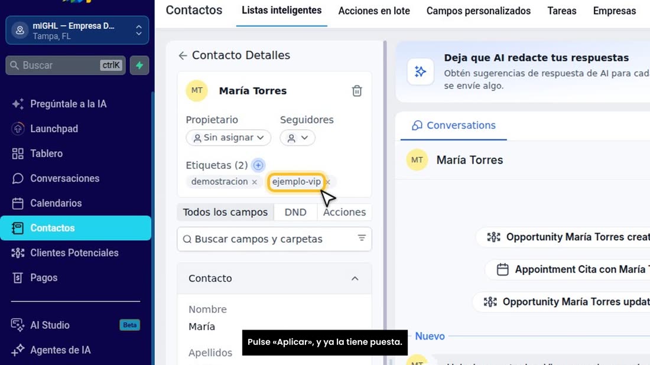Viewport: 650px width, 365px height.
Task: Select the Acciones tab
Action: pos(344,212)
